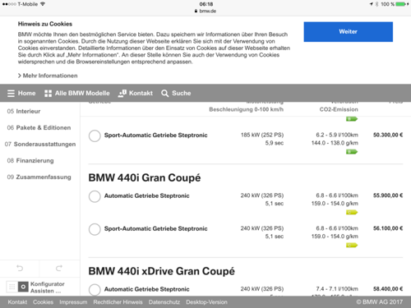Screen dimensions: 411x308
Task: Select 440i Automatic Getriebe Steptronic radio button
Action: 95,196
